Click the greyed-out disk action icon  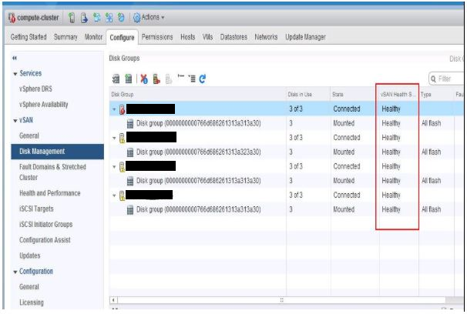pyautogui.click(x=169, y=79)
